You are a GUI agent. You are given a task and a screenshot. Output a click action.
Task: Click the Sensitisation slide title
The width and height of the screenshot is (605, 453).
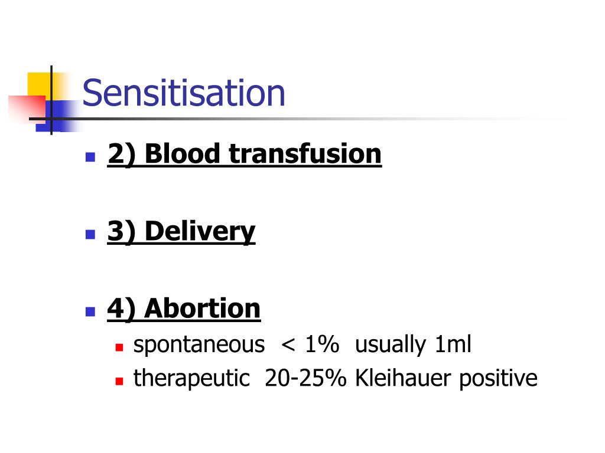coord(184,93)
